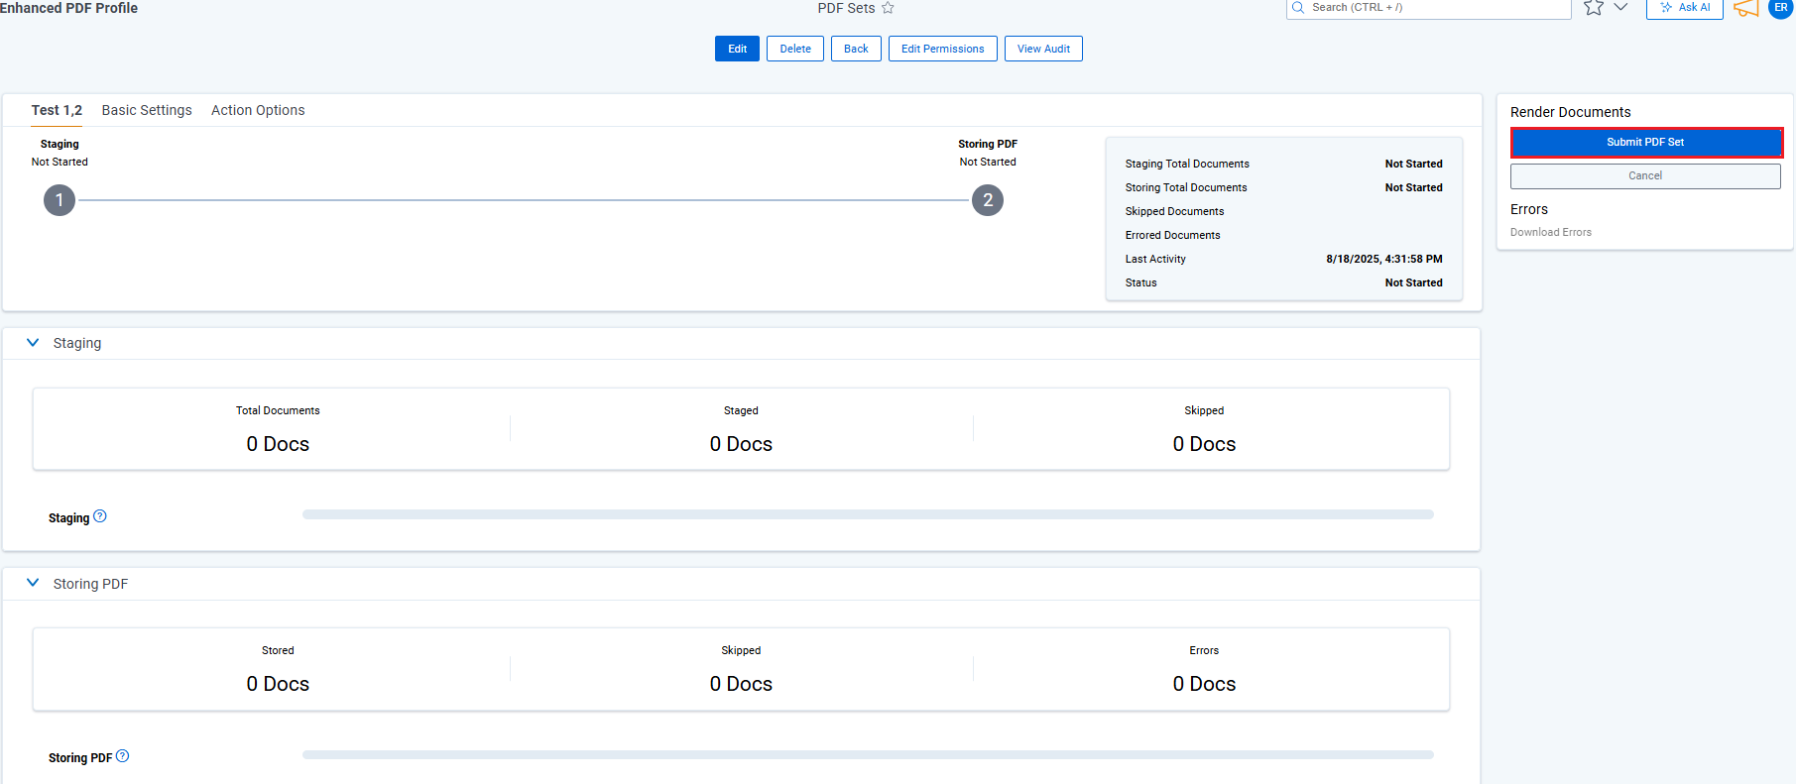Favorite the PDF Sets page title star

[x=888, y=8]
